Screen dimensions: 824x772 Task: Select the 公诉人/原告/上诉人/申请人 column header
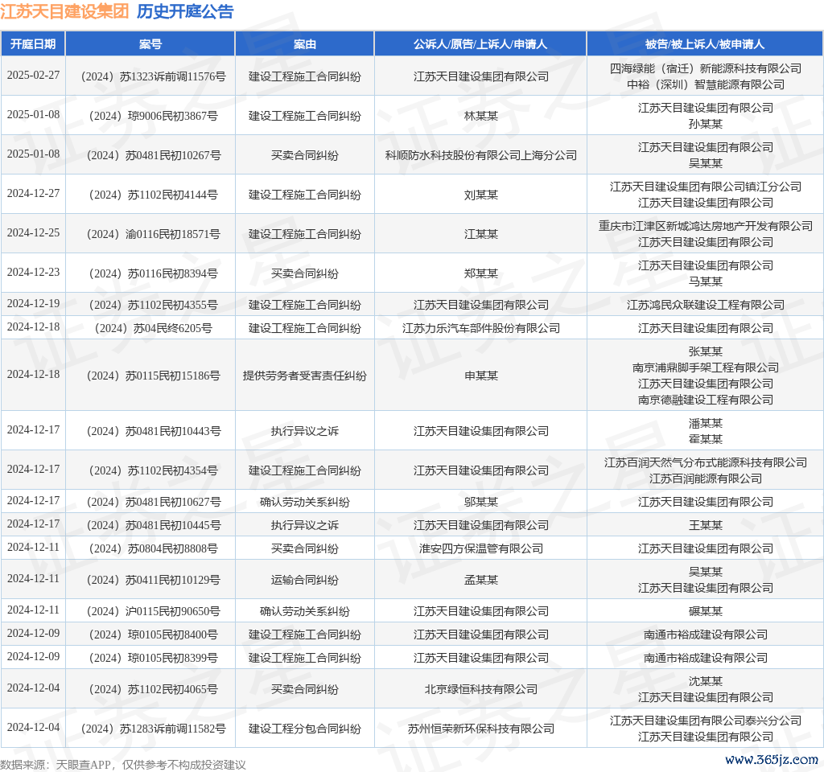480,44
